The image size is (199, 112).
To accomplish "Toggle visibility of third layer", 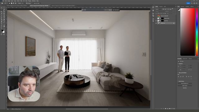I will pyautogui.click(x=156, y=21).
